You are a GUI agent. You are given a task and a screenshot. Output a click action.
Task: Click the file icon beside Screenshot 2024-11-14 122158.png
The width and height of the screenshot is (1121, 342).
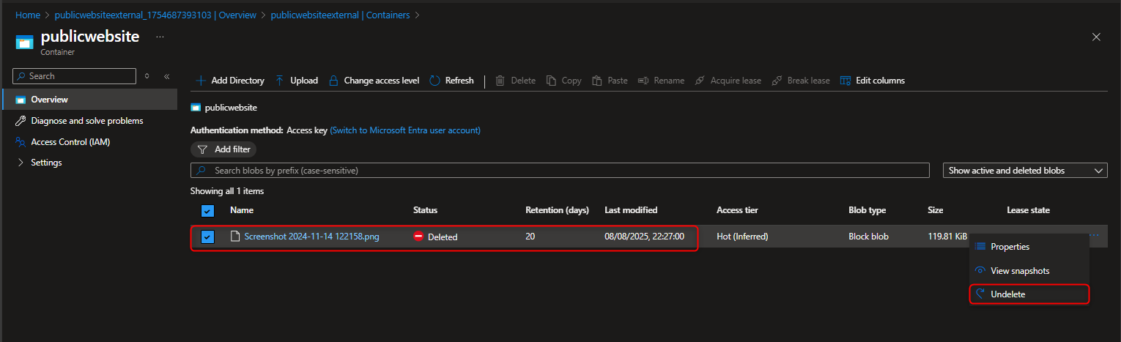tap(235, 236)
